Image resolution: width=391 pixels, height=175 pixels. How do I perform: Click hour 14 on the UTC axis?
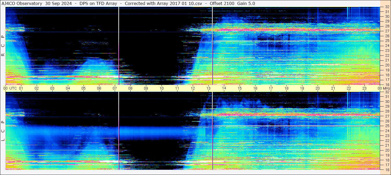[224, 88]
